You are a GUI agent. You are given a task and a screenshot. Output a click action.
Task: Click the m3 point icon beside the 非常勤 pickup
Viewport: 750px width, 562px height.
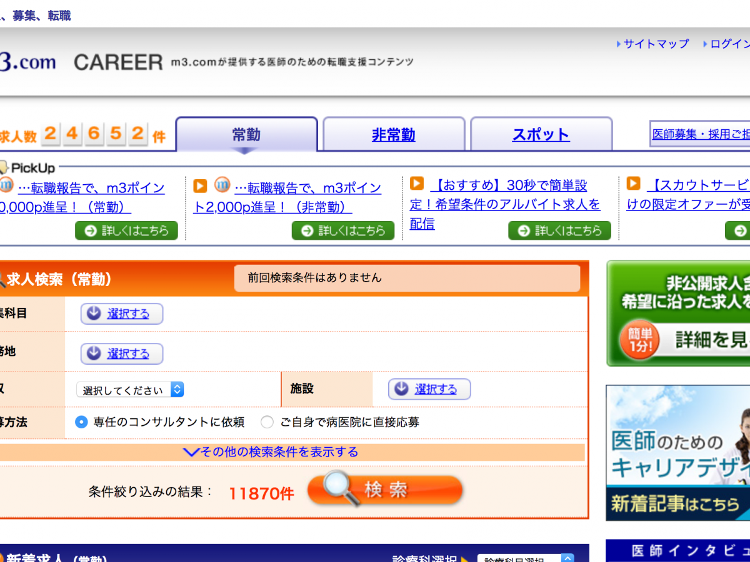[x=222, y=185]
